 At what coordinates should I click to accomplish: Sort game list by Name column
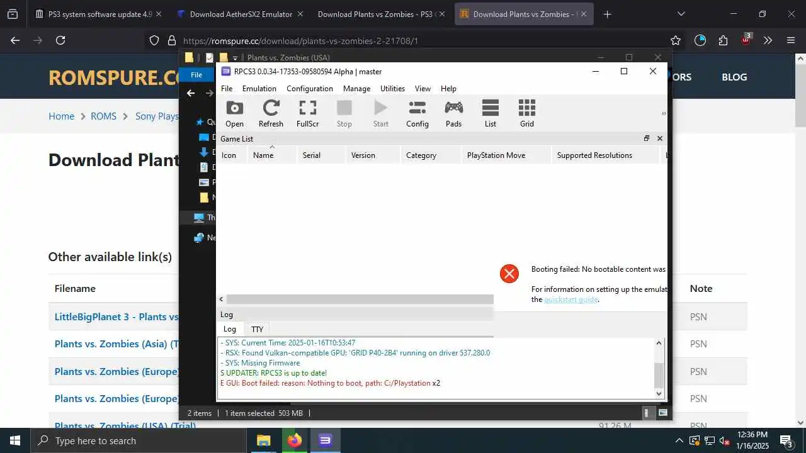pos(272,155)
